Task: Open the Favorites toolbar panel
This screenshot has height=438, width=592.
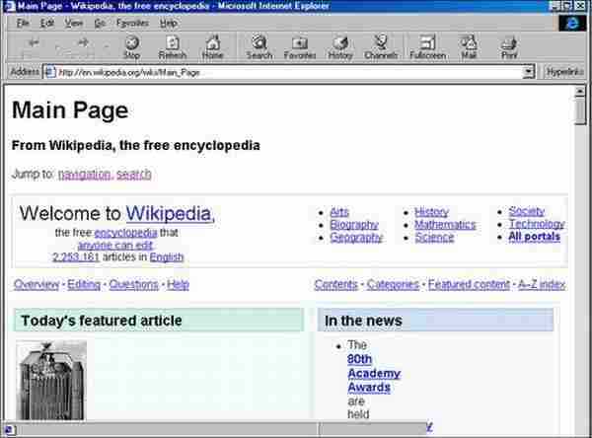Action: (x=300, y=46)
